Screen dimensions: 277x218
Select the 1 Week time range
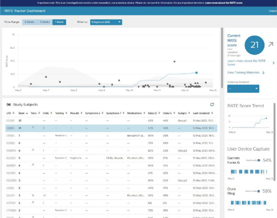point(59,22)
